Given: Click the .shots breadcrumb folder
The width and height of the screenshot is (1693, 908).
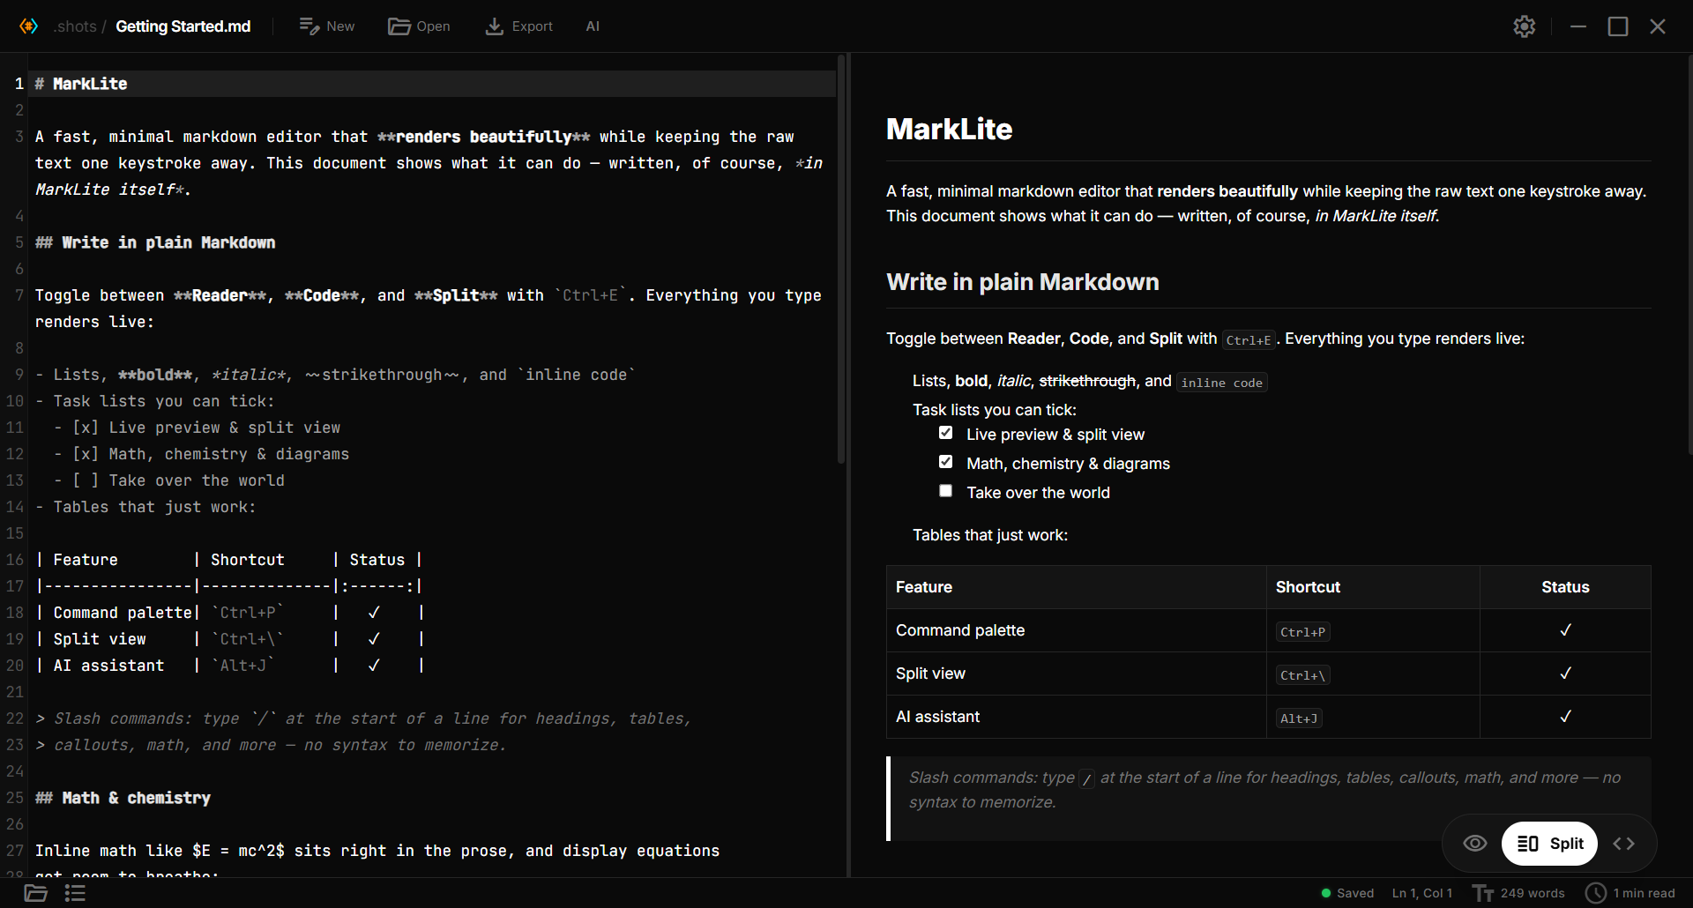Looking at the screenshot, I should [74, 26].
